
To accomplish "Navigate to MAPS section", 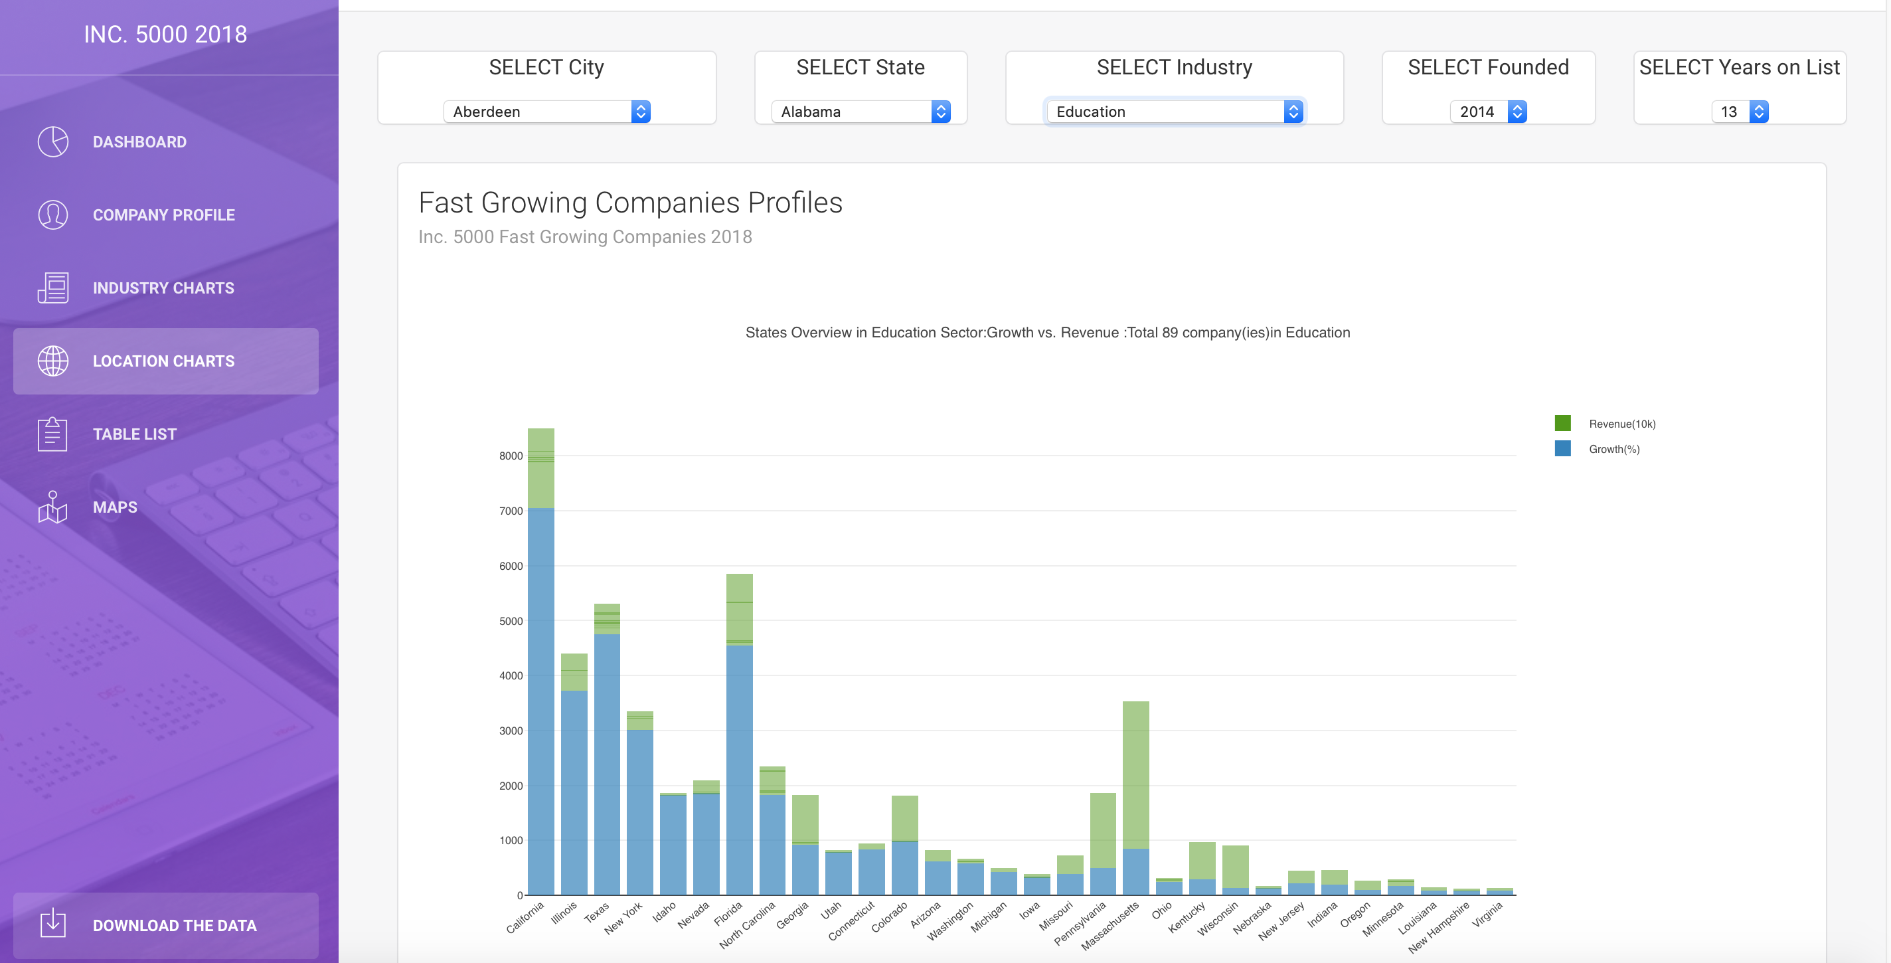I will pyautogui.click(x=166, y=507).
